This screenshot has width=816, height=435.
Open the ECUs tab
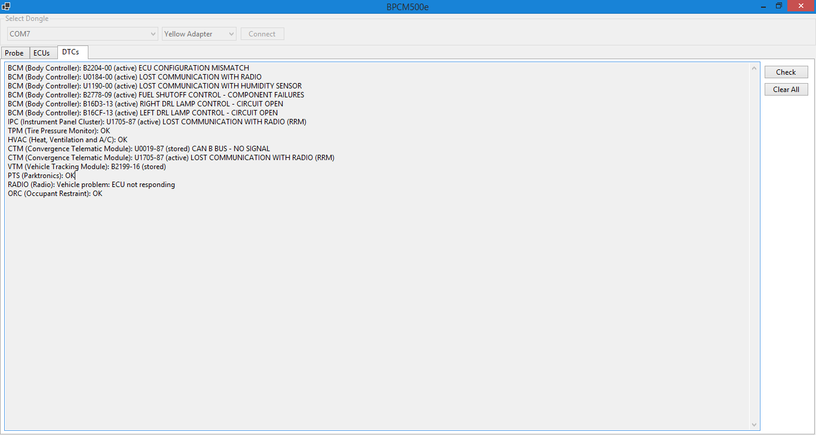pyautogui.click(x=42, y=53)
